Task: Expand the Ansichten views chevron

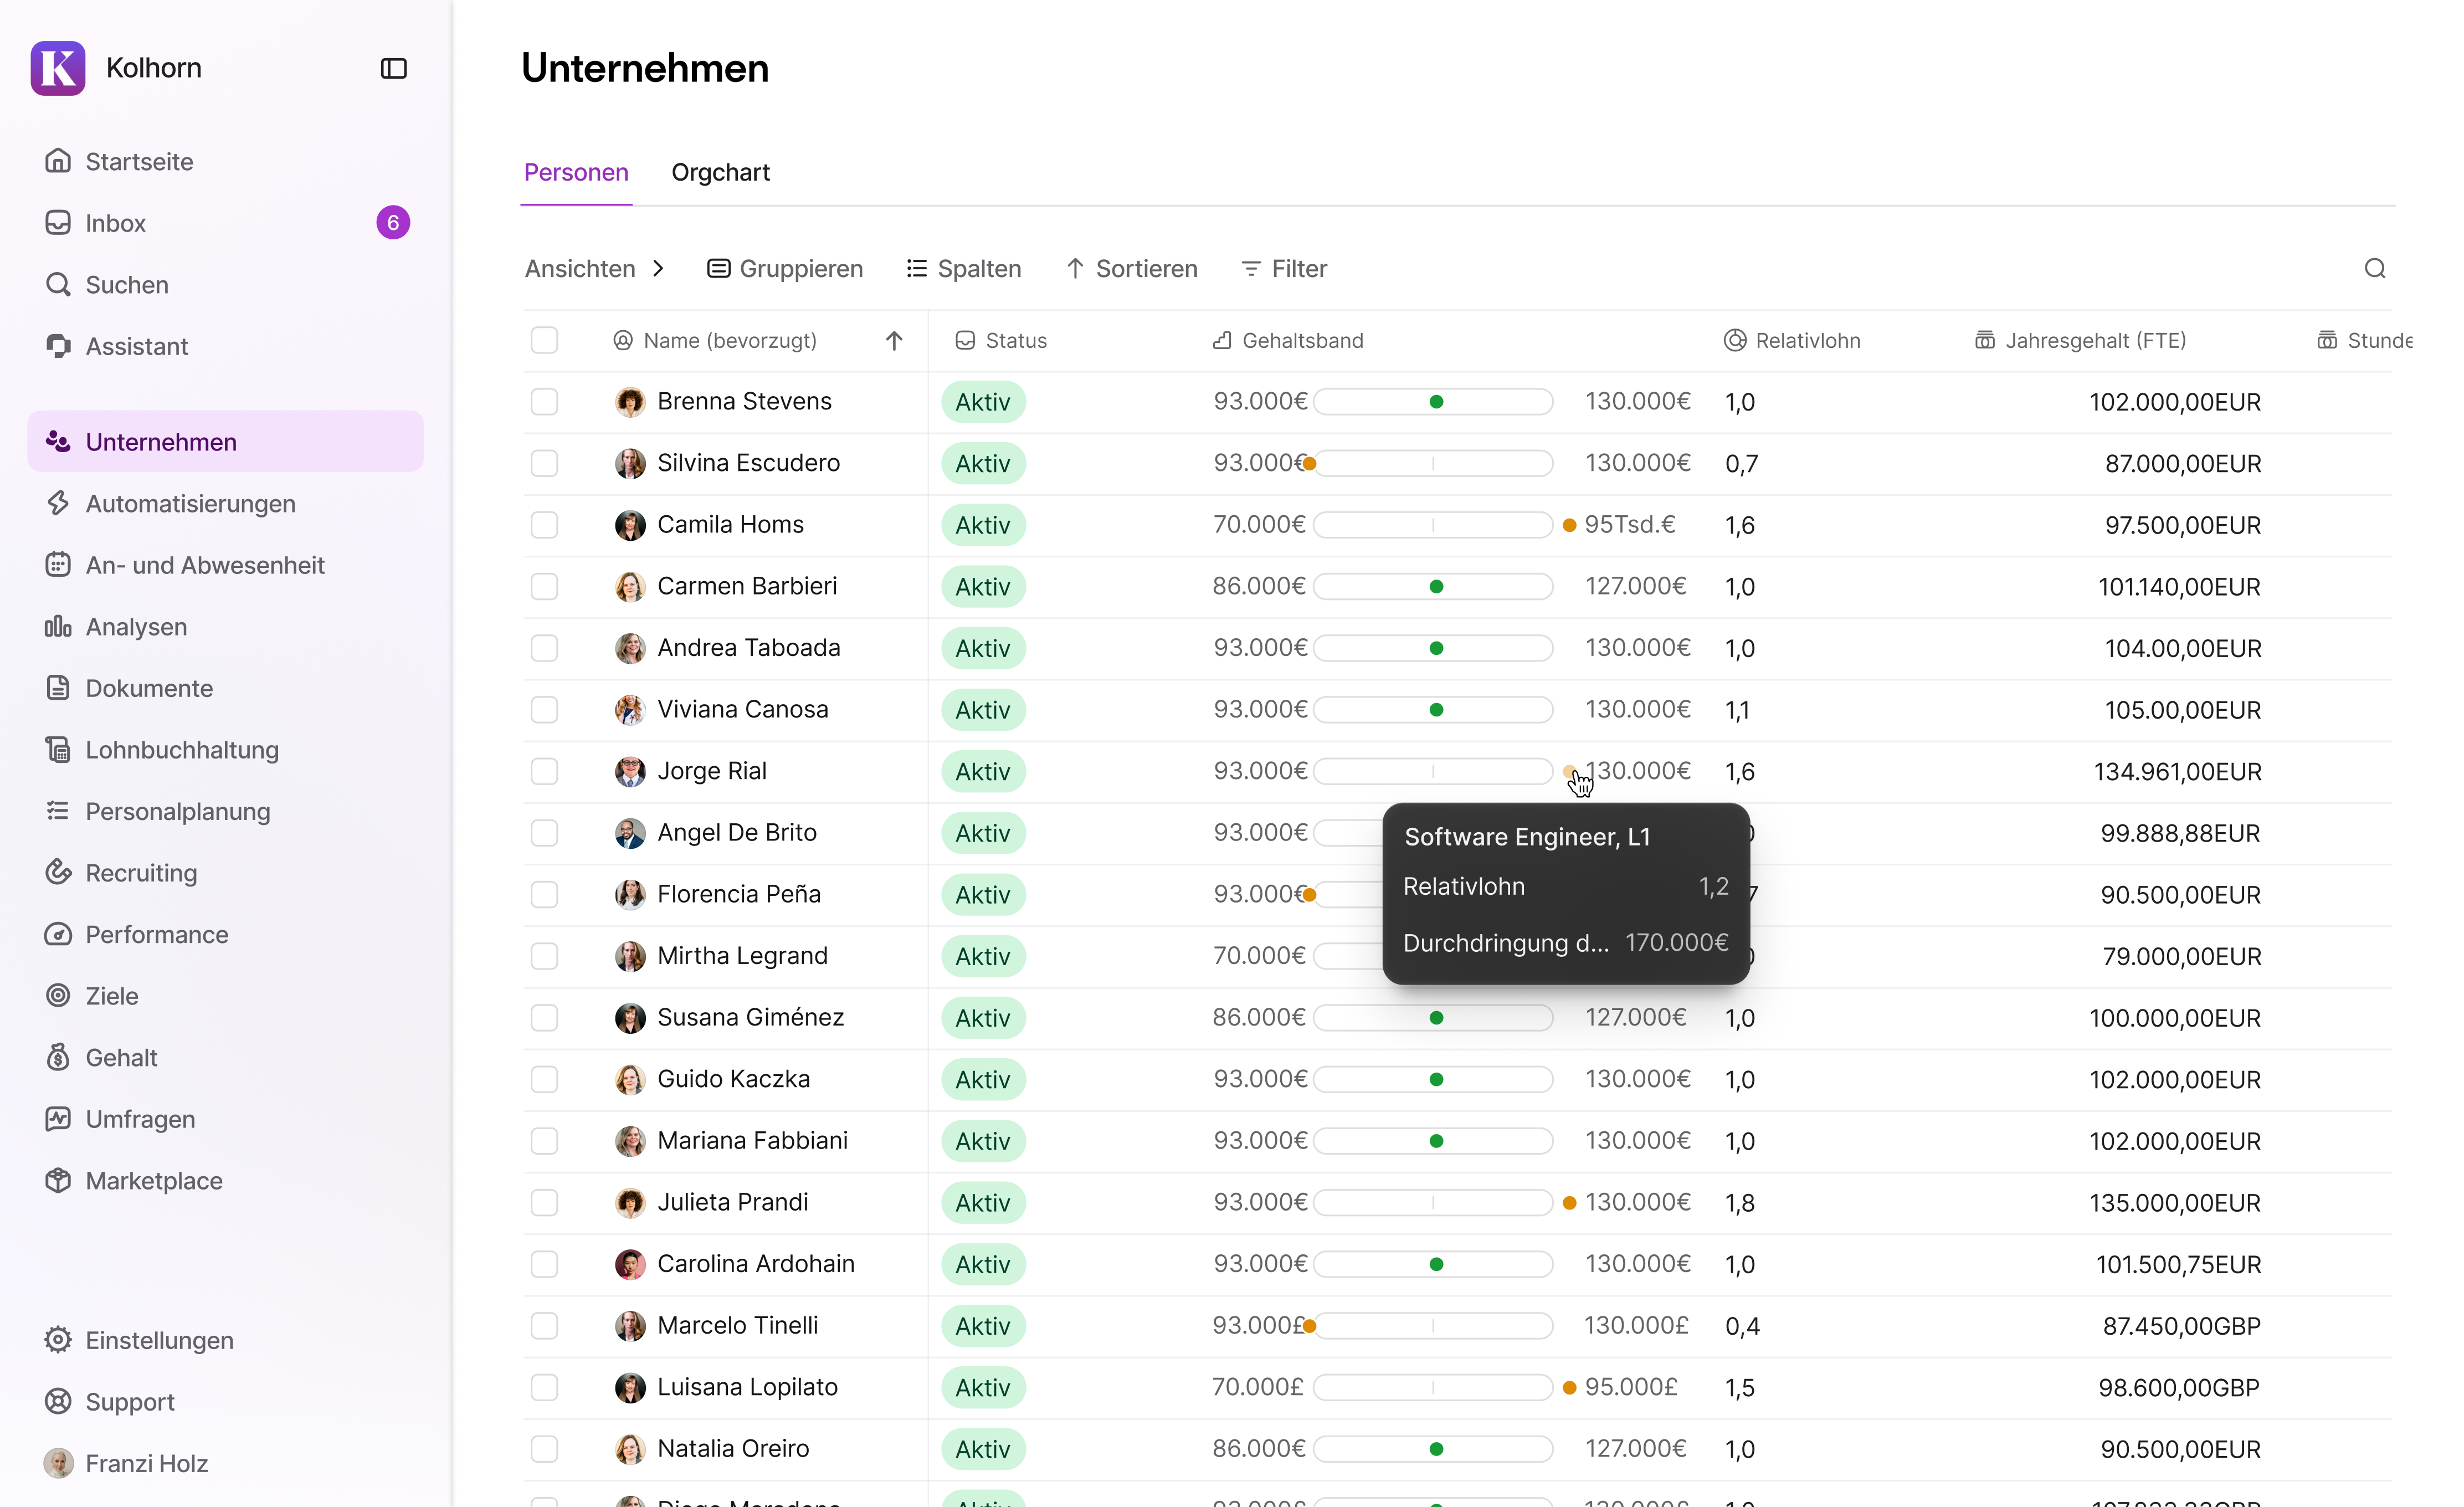Action: pos(658,268)
